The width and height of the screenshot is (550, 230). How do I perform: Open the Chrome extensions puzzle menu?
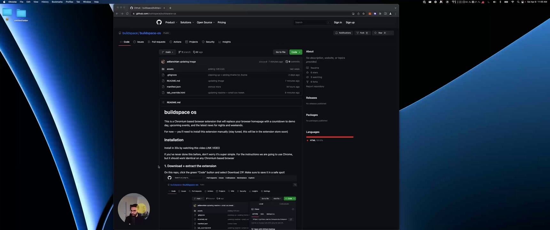380,14
